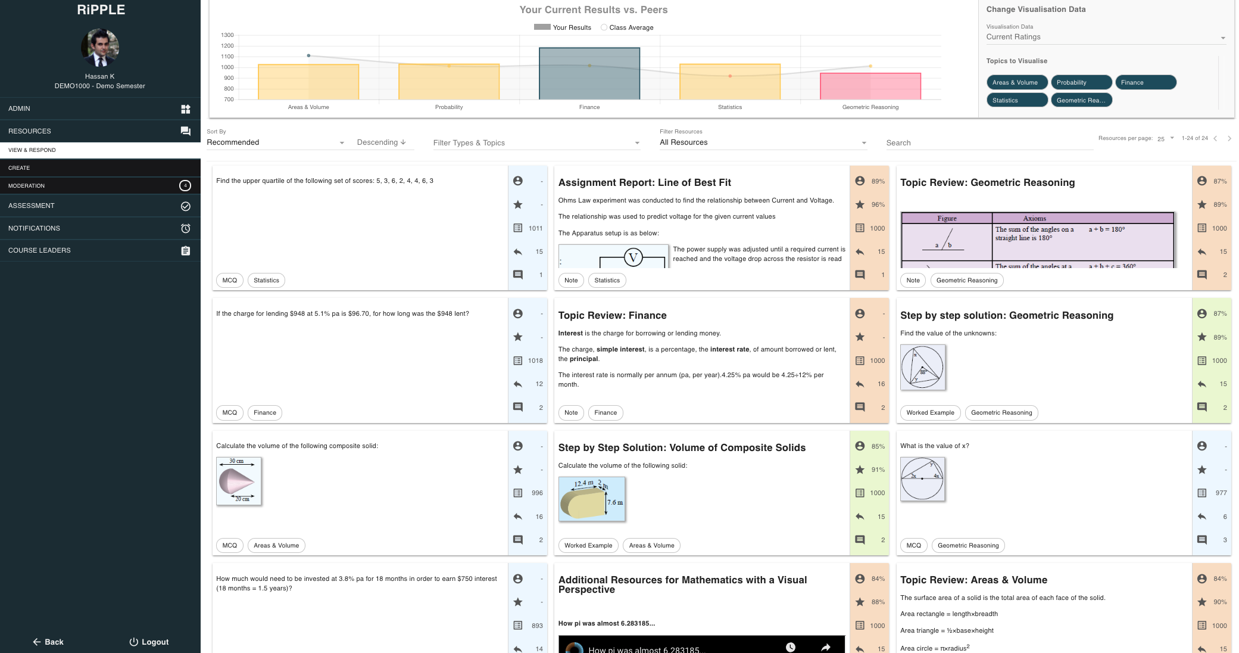Click Statistics tag on Line of Best Fit card

pyautogui.click(x=607, y=280)
